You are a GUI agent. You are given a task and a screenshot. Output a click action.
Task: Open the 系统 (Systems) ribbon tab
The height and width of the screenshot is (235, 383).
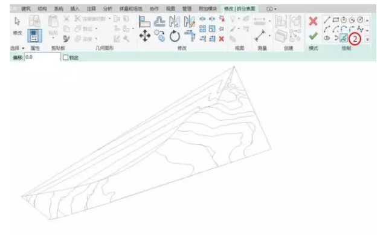pyautogui.click(x=59, y=9)
